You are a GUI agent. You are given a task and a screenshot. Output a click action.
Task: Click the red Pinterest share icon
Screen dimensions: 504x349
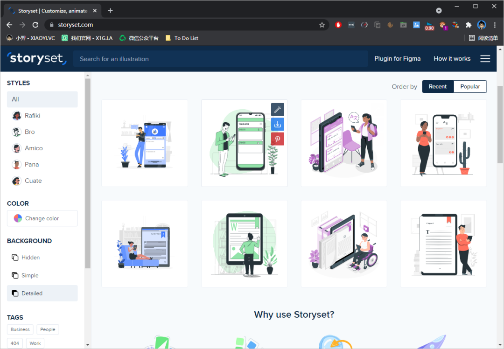(x=277, y=139)
